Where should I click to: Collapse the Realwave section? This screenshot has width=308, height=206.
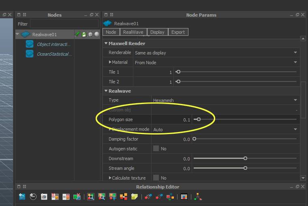(x=106, y=91)
